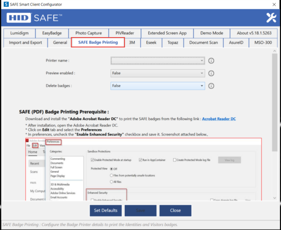Click the Set Defaults button
Image resolution: width=281 pixels, height=230 pixels.
coord(106,211)
